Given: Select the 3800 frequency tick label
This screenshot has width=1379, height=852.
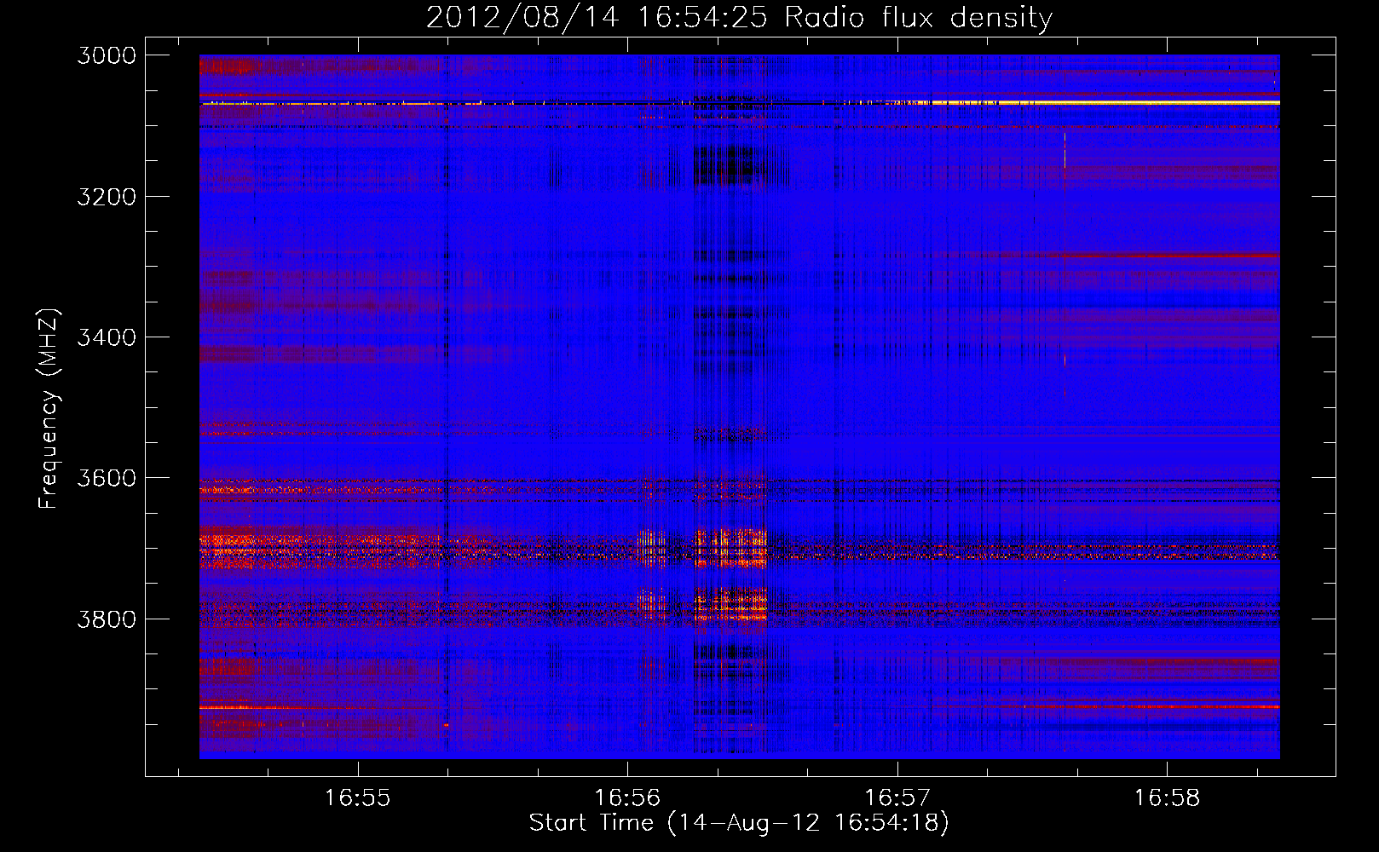Looking at the screenshot, I should (107, 619).
